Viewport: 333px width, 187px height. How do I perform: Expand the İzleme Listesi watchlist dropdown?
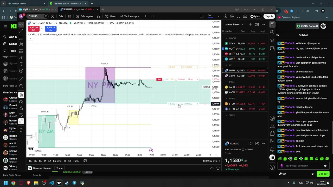[234, 24]
